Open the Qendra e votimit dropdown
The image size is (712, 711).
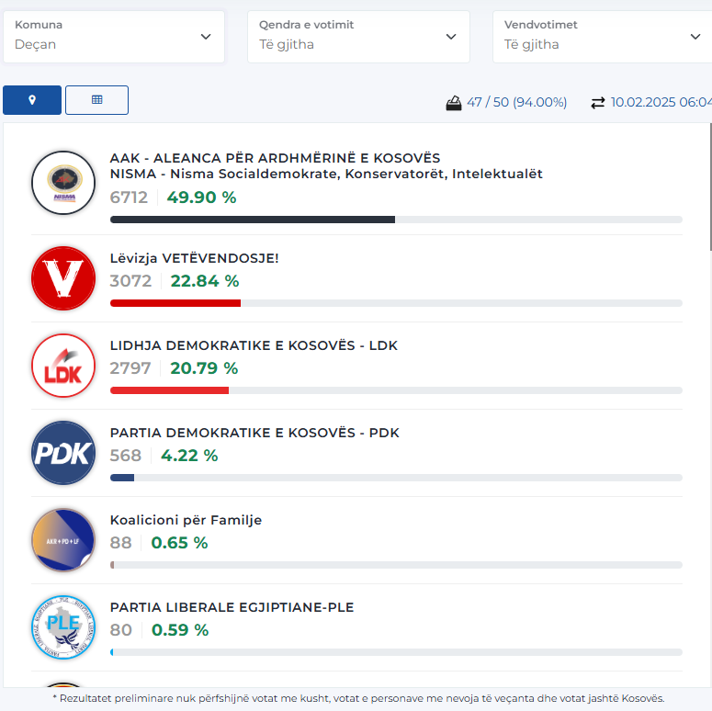[x=358, y=37]
